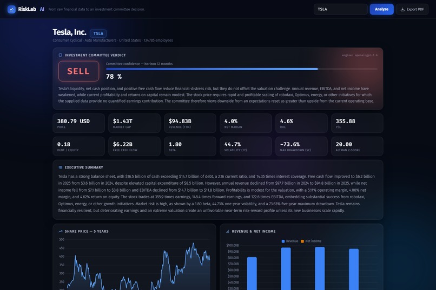Select the $6.22B free cash flow card

click(x=134, y=146)
